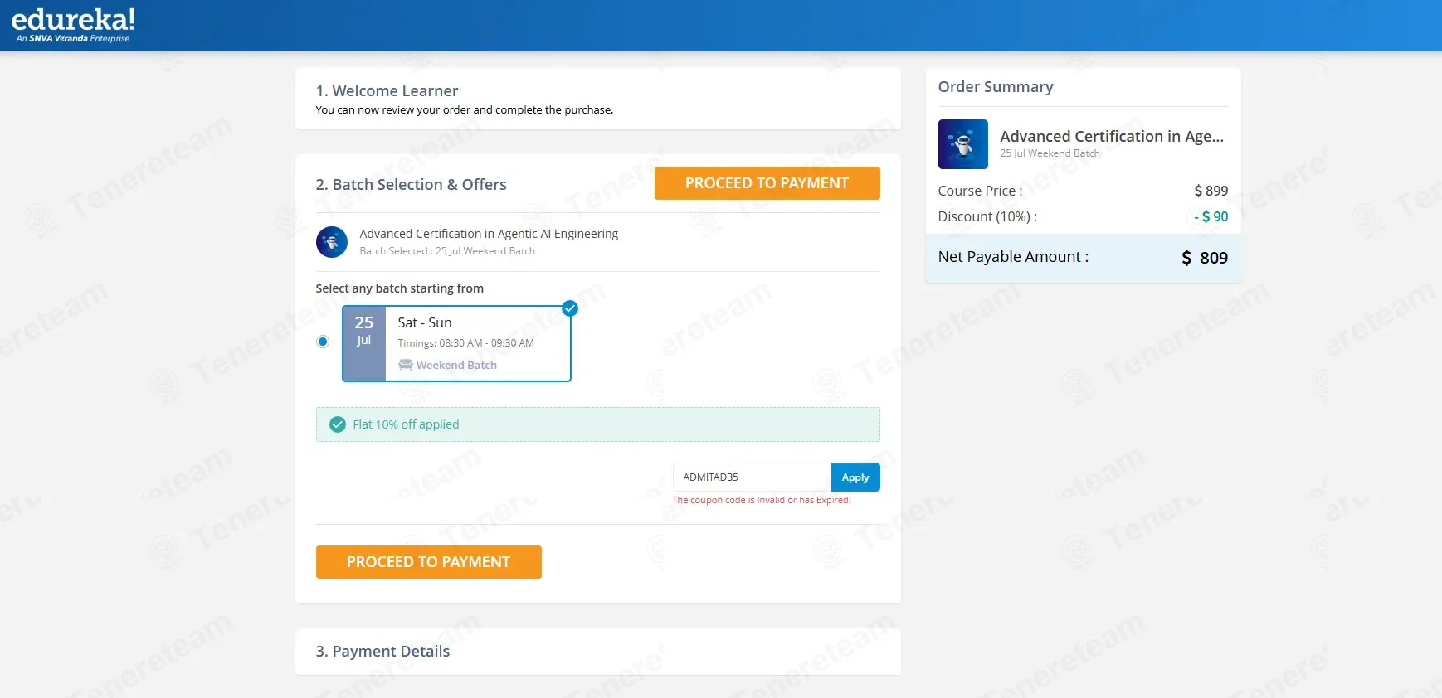Image resolution: width=1442 pixels, height=698 pixels.
Task: Click the 25 Jul date block on batch card
Action: pos(364,343)
